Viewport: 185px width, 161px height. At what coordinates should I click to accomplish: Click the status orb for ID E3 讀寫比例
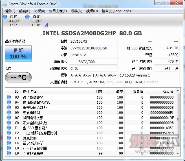point(9,138)
